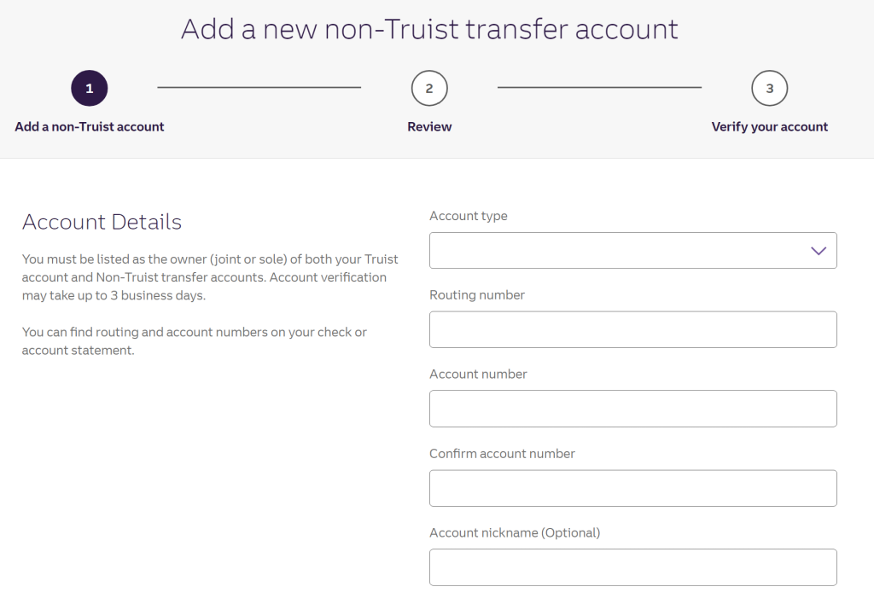Click the step 1 circle icon

90,88
